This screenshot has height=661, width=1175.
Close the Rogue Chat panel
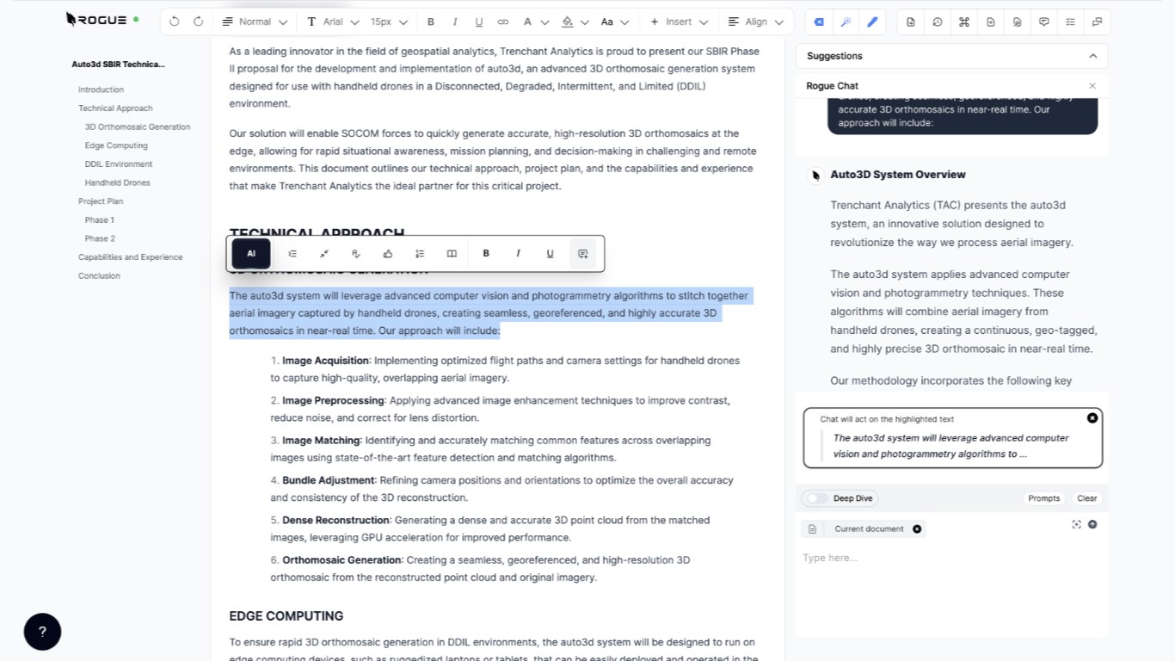pos(1092,86)
